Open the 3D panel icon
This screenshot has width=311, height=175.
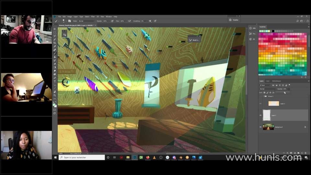pos(250,39)
